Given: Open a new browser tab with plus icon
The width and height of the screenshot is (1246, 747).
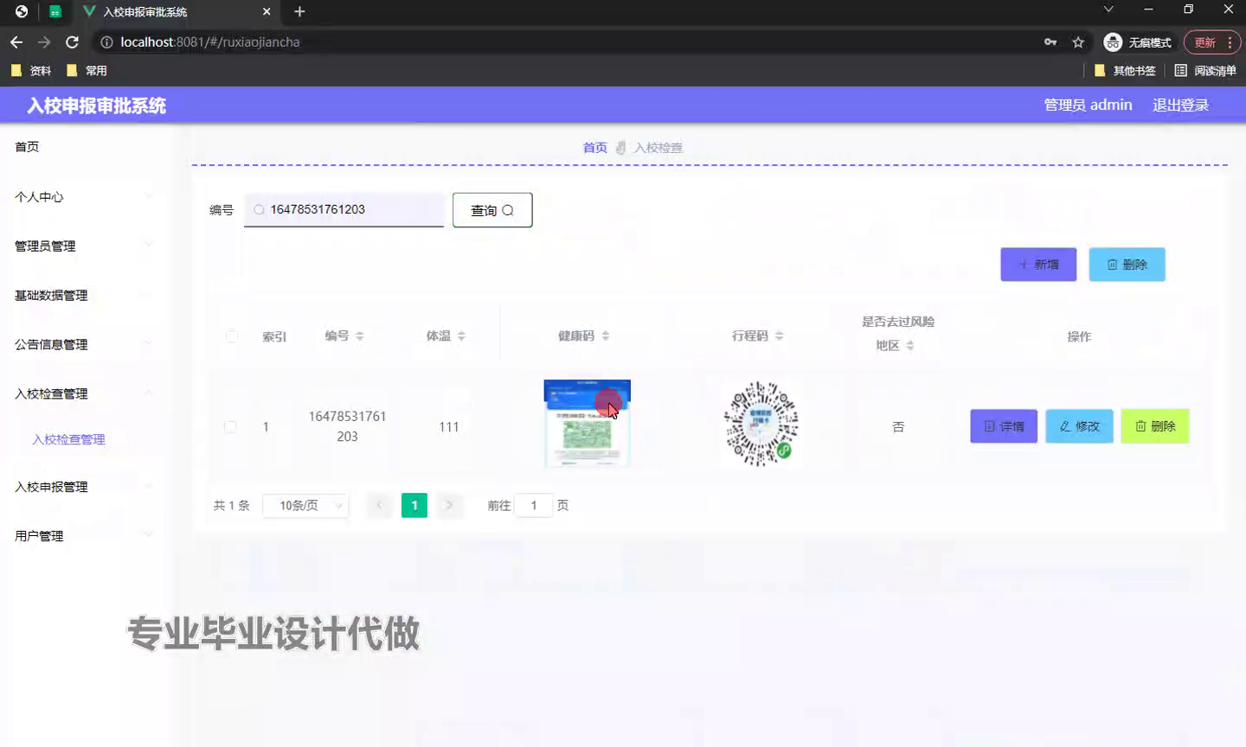Looking at the screenshot, I should [x=299, y=11].
